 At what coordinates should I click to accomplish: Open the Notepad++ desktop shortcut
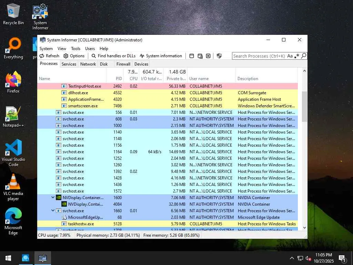coord(13,117)
